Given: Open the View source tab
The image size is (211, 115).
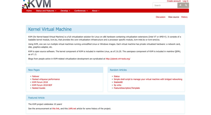Looking at the screenshot, I should click(173, 17).
